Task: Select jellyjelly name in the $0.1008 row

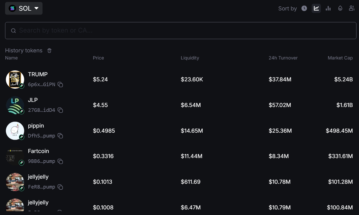Action: [38, 203]
